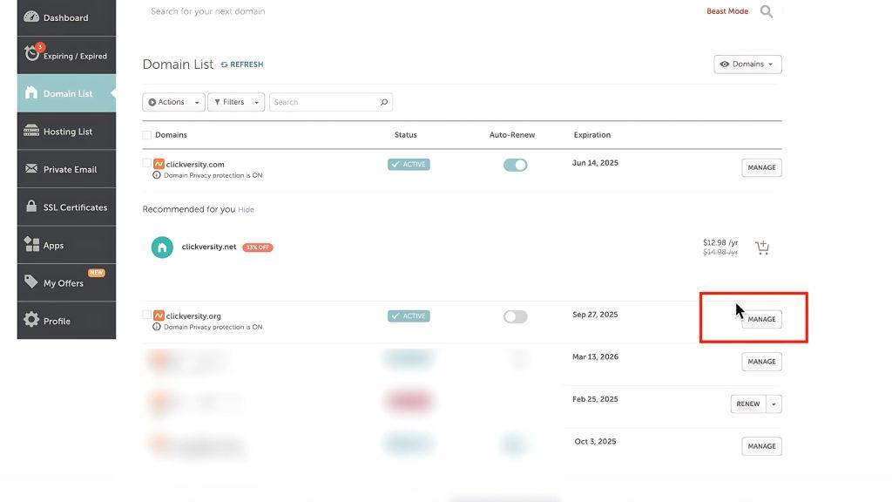Click the search icon in domain filter box
The height and width of the screenshot is (502, 892).
(x=384, y=102)
